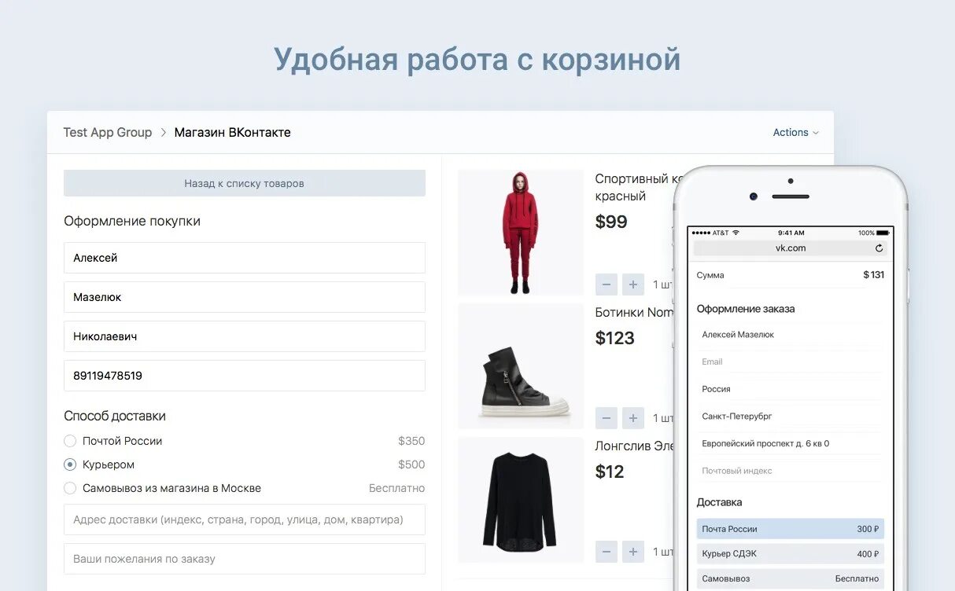Image resolution: width=955 pixels, height=591 pixels.
Task: Reload the vk.com page in phone browser
Action: pyautogui.click(x=879, y=248)
